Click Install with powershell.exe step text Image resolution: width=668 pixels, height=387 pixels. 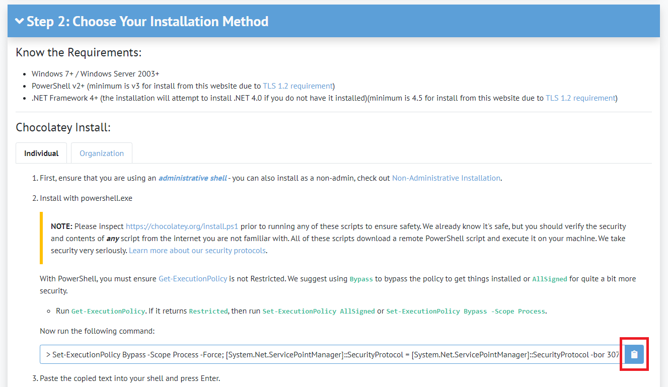86,198
